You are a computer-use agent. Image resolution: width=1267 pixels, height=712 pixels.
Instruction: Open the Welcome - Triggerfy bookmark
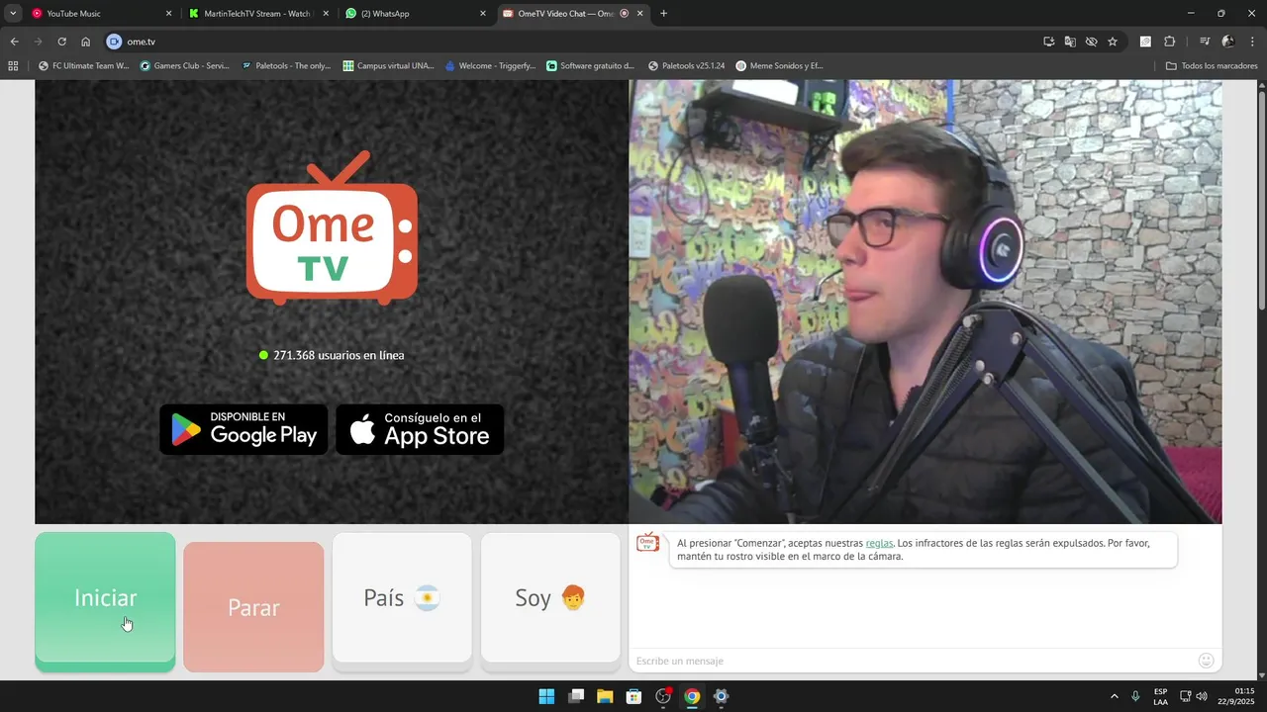(491, 66)
